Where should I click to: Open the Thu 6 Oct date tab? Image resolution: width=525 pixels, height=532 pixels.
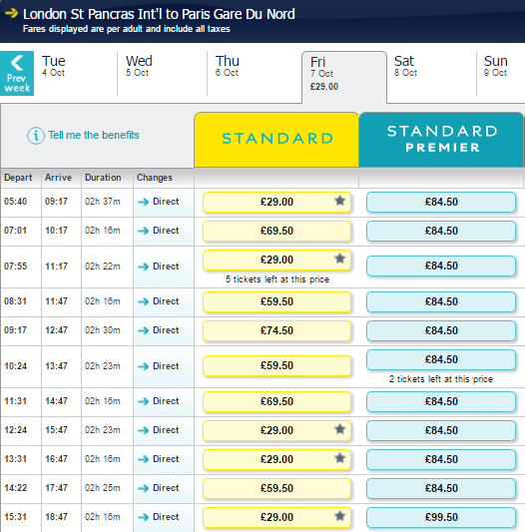pos(254,73)
